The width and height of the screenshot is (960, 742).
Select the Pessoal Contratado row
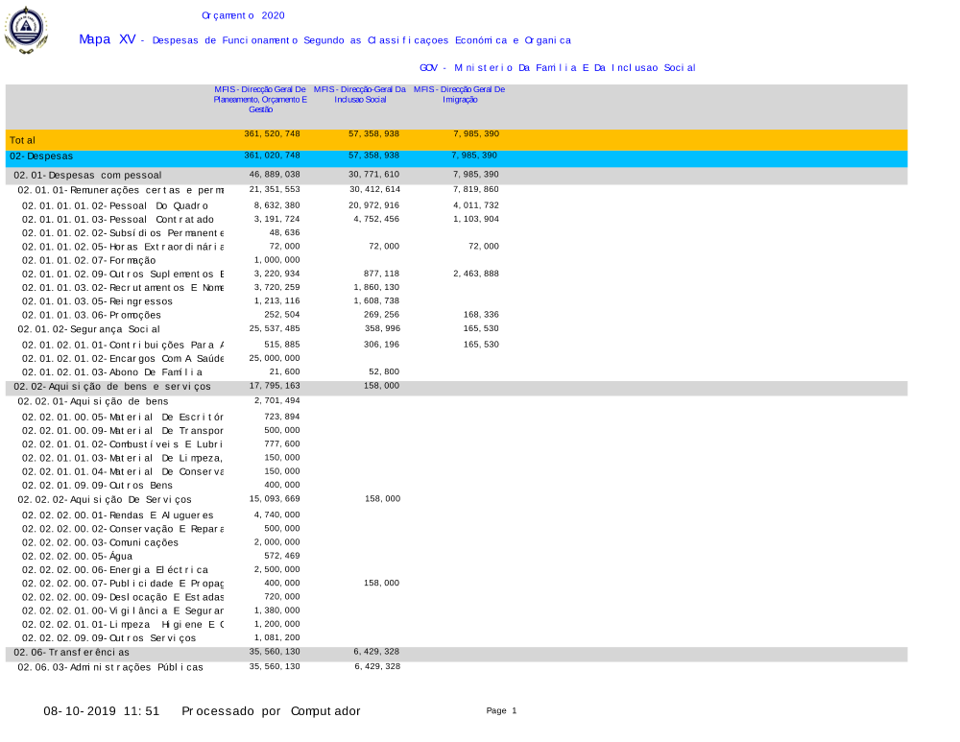pos(118,220)
